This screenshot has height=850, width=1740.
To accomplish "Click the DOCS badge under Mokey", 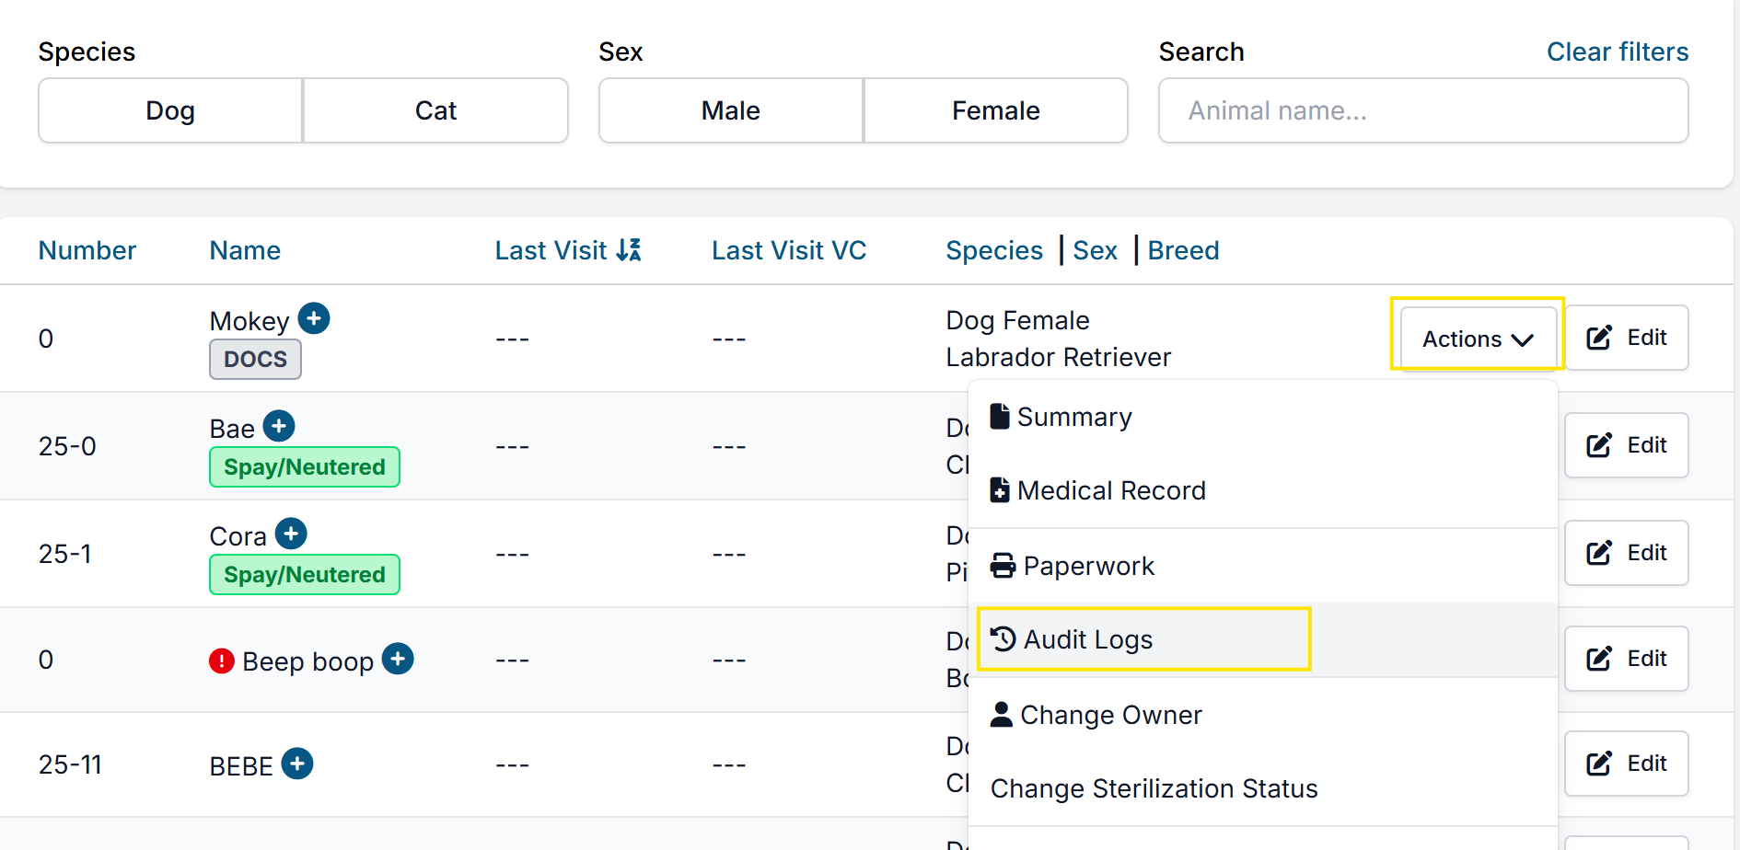I will 255,360.
